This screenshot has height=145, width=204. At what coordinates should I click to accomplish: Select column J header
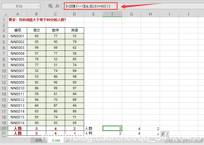(188, 14)
